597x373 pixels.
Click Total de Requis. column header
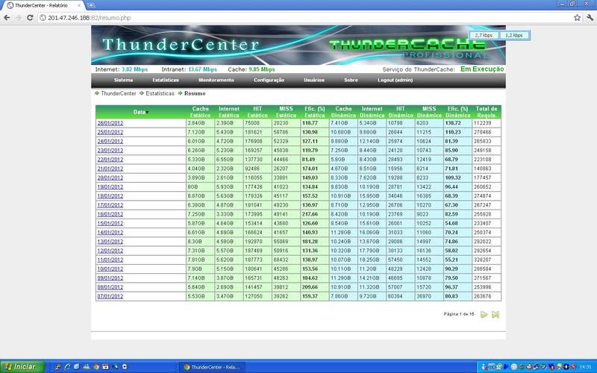click(x=487, y=112)
